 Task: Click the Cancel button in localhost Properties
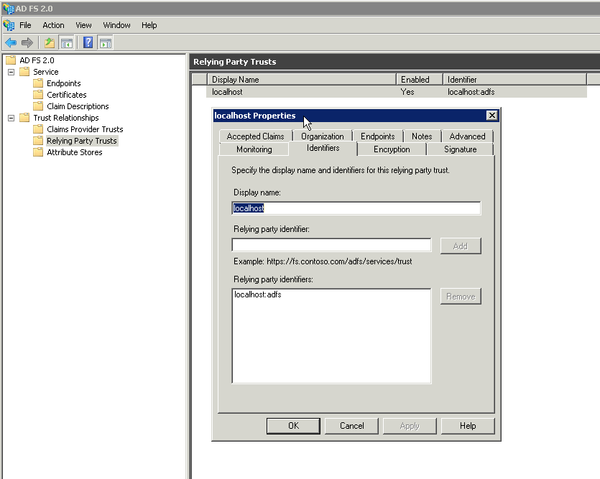coord(351,425)
